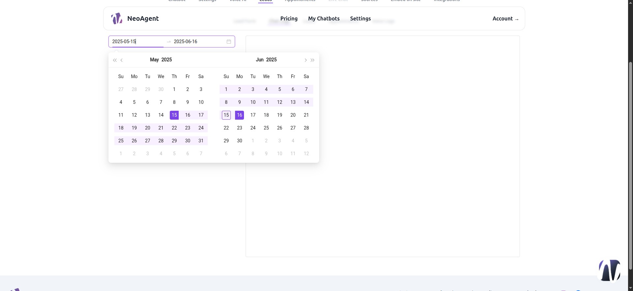Select June 16 in the right calendar
Image resolution: width=633 pixels, height=291 pixels.
point(240,115)
